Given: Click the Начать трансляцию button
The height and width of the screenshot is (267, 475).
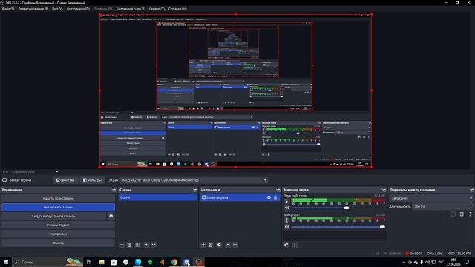Looking at the screenshot, I should (x=58, y=198).
